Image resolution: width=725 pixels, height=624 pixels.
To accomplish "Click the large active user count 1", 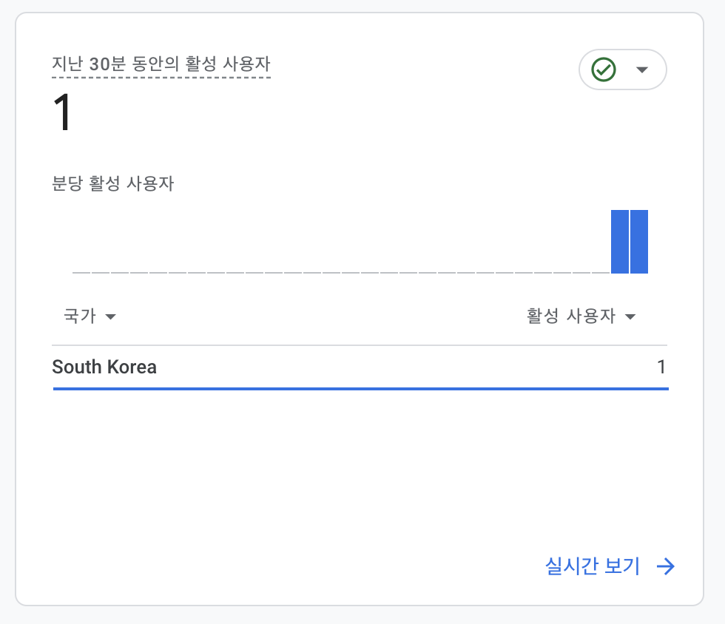I will (x=62, y=112).
